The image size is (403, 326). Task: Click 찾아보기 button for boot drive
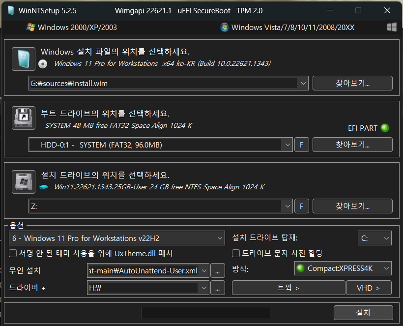tap(352, 145)
